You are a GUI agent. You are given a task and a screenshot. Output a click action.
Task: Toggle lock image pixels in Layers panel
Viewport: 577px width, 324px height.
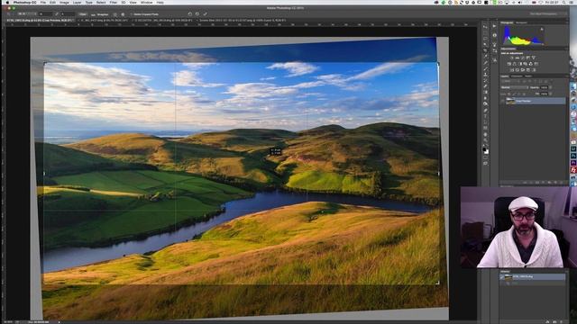click(x=514, y=94)
